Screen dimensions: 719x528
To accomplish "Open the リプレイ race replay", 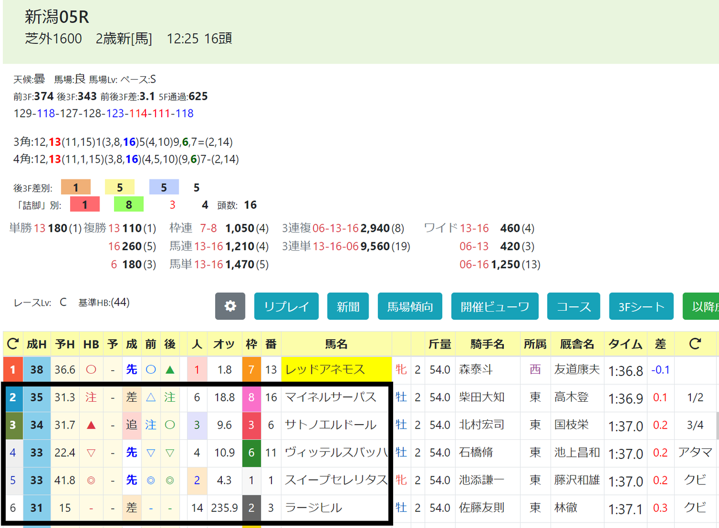I will tap(286, 306).
